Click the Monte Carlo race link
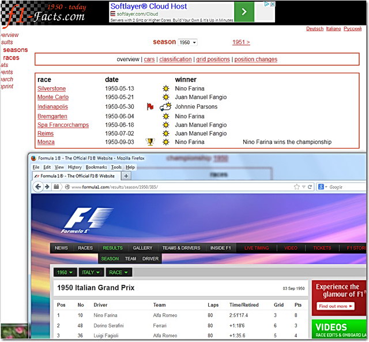The image size is (369, 342). pos(53,97)
